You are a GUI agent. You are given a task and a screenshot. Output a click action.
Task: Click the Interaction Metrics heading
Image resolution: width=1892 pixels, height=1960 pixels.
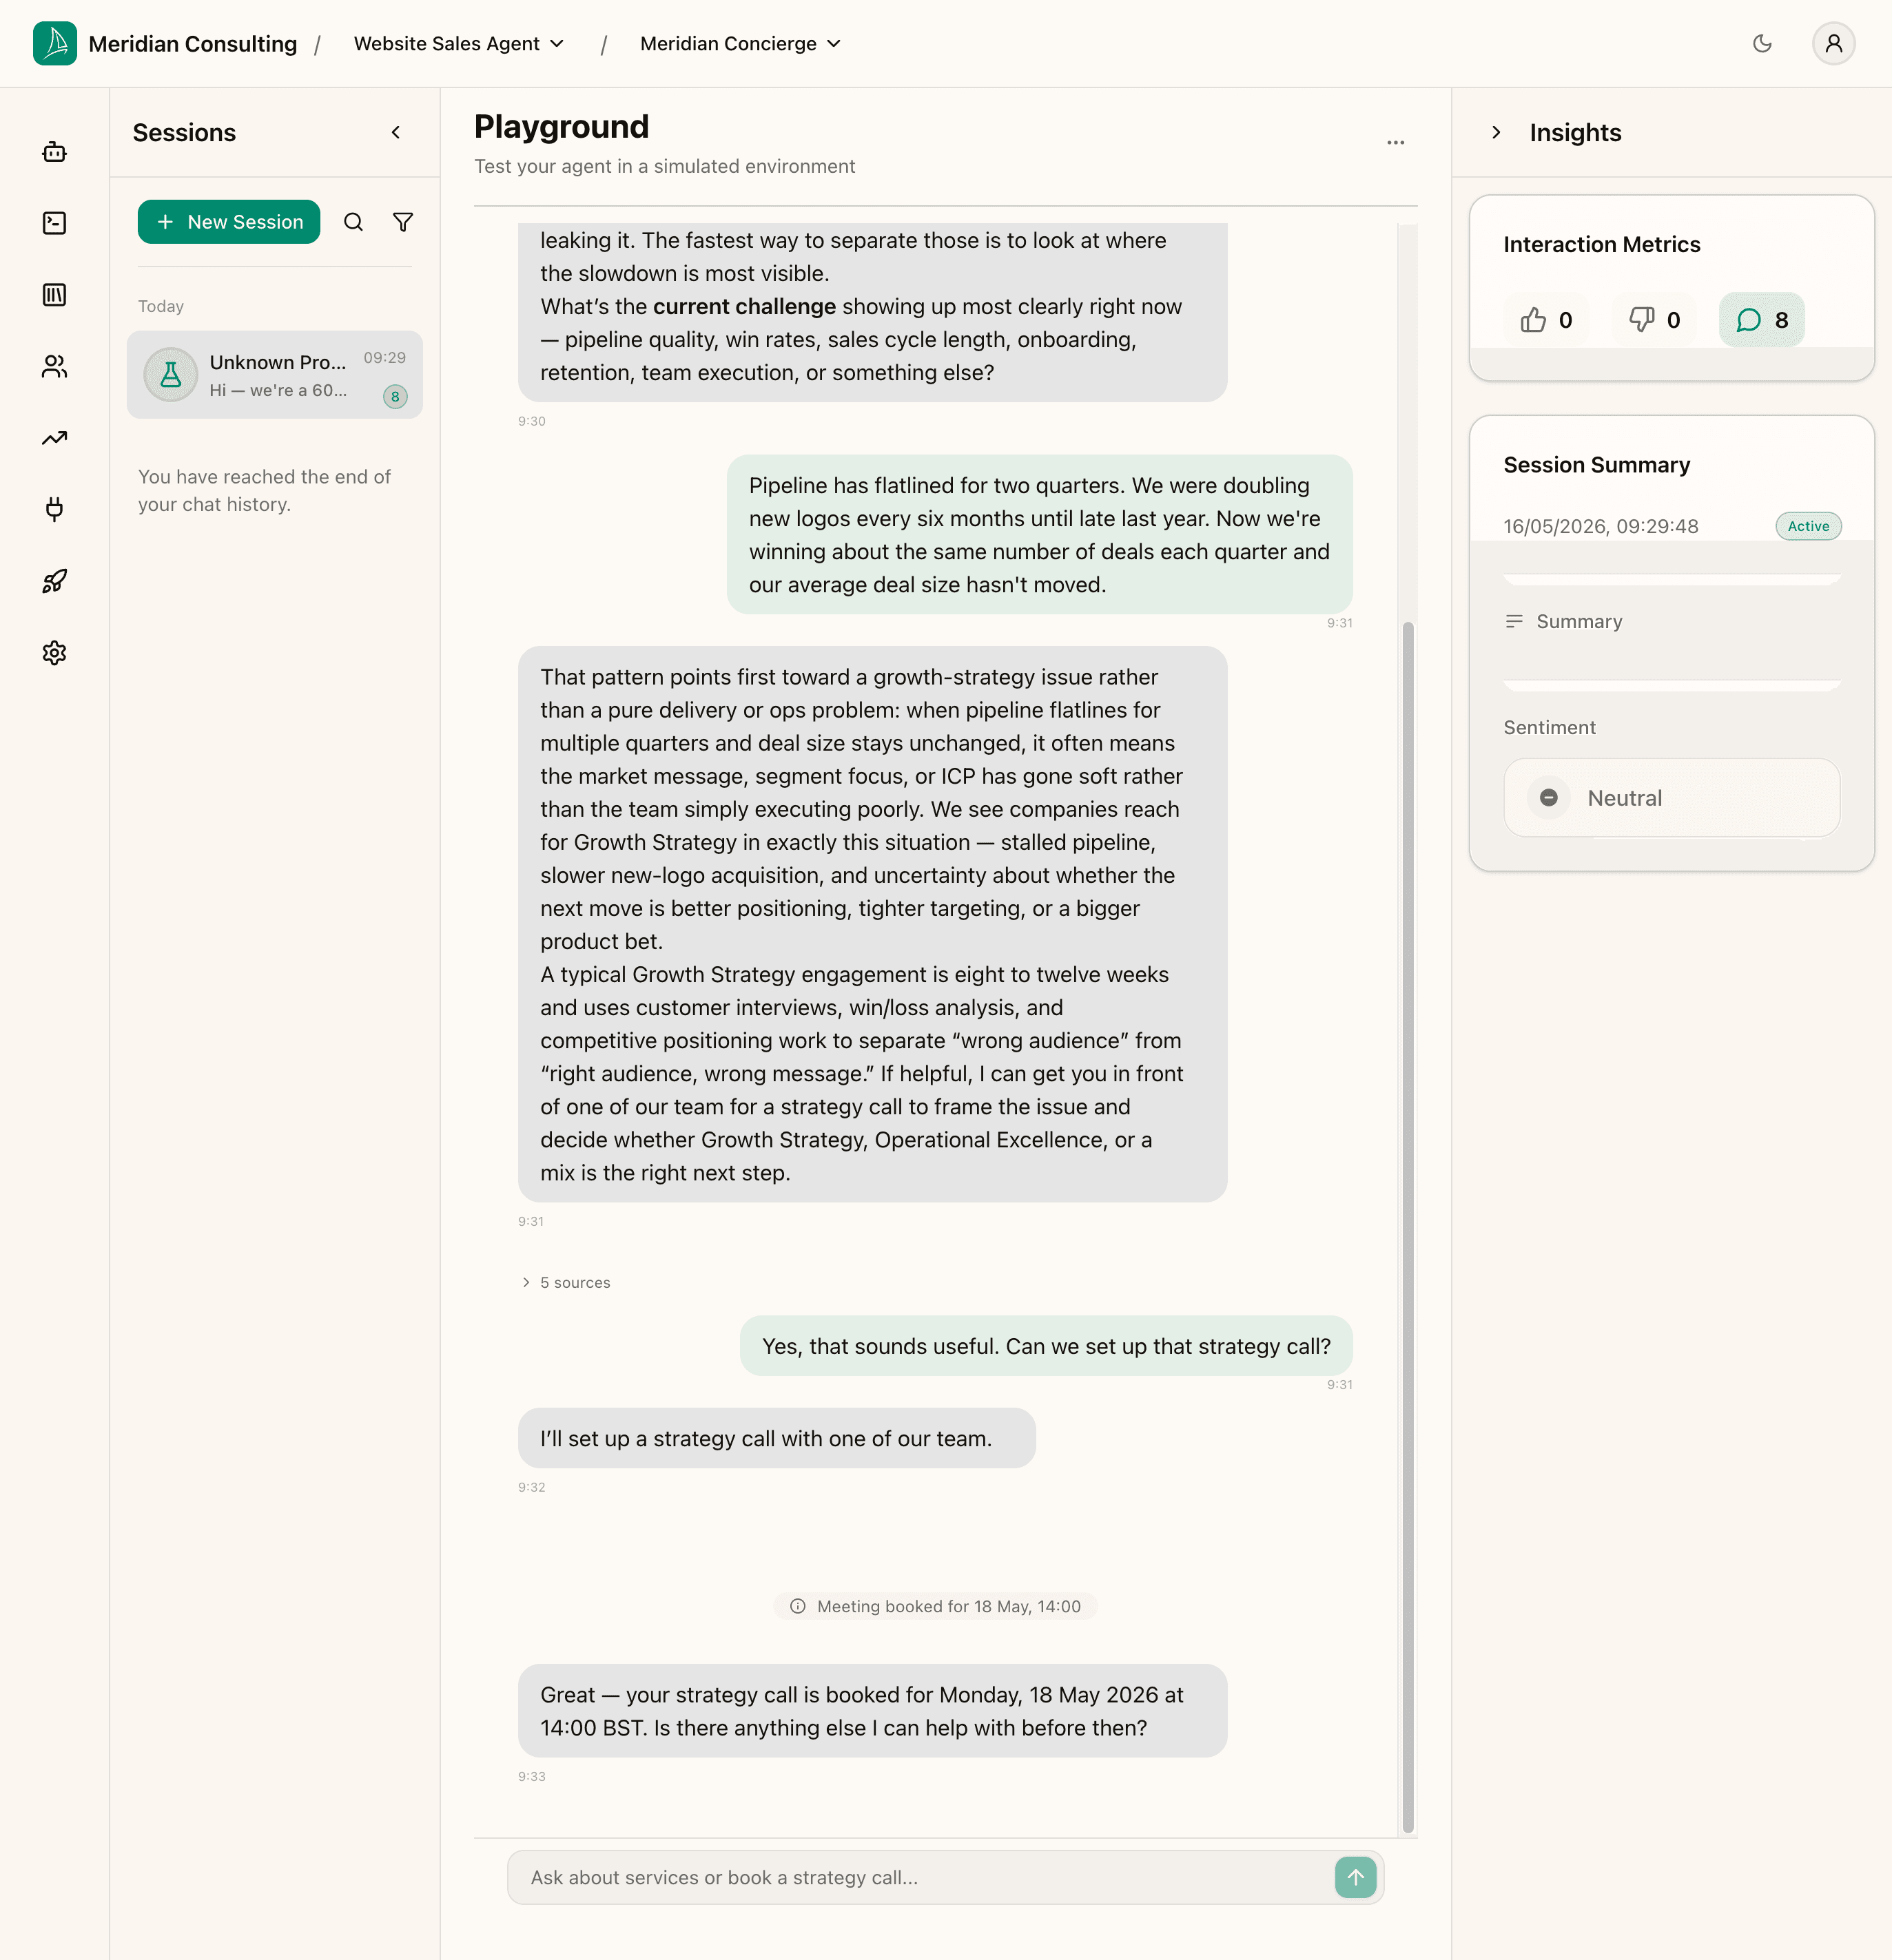(x=1602, y=245)
